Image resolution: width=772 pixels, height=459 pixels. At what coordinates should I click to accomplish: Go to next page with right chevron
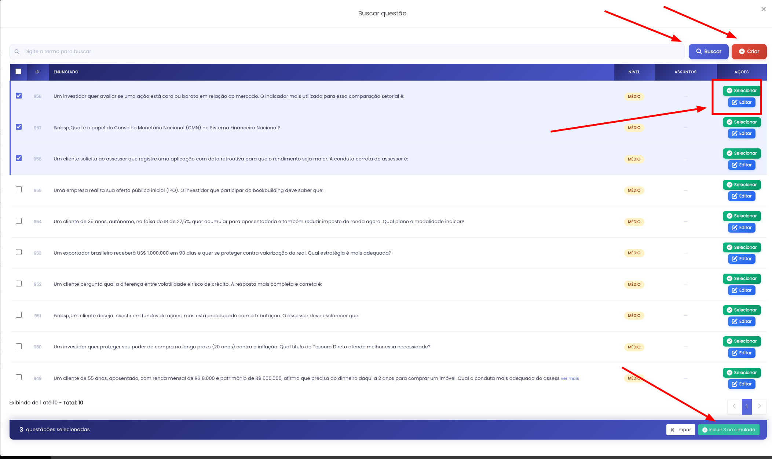pos(759,406)
